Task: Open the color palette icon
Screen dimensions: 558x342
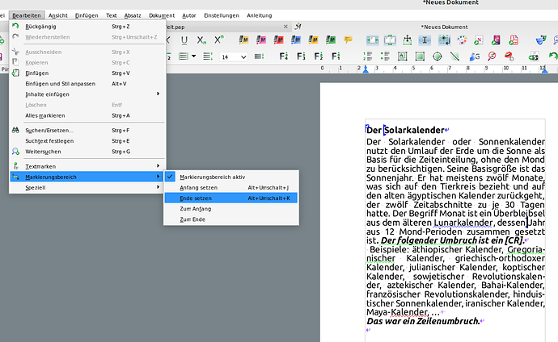Action: click(x=462, y=40)
